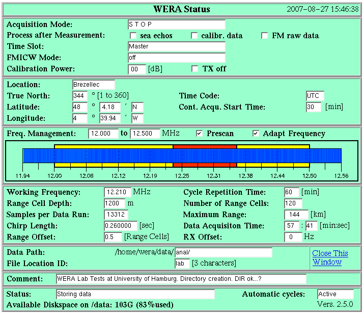The width and height of the screenshot is (364, 314).
Task: Select the Acquisition Mode field showing STOP
Action: click(177, 24)
